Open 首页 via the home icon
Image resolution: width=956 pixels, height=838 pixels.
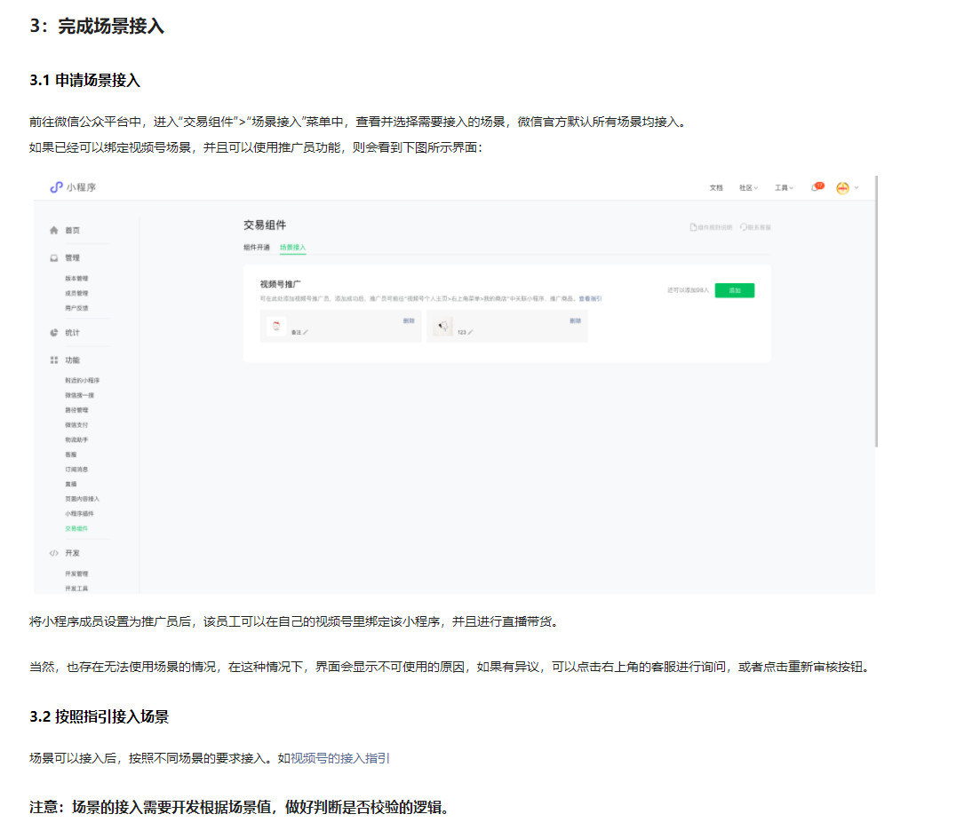(x=53, y=230)
